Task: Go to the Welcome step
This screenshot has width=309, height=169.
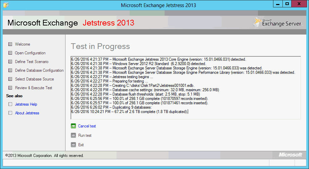Action: tap(23, 44)
